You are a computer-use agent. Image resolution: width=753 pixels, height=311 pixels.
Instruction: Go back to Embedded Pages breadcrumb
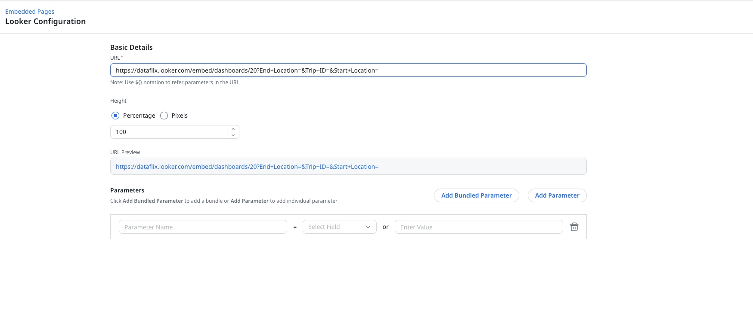point(30,12)
